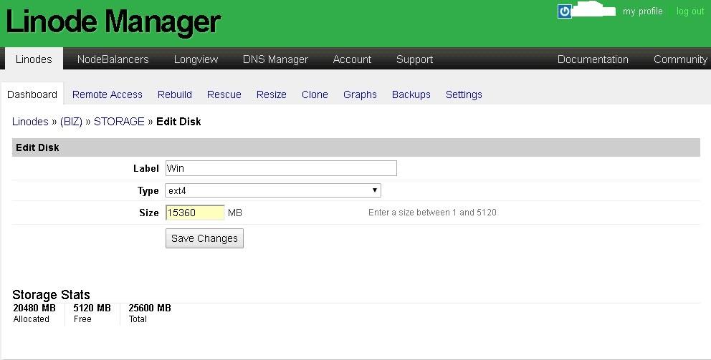Click the 'Enter a size between 1 and 5120' hint
Image resolution: width=711 pixels, height=360 pixels.
pos(432,213)
